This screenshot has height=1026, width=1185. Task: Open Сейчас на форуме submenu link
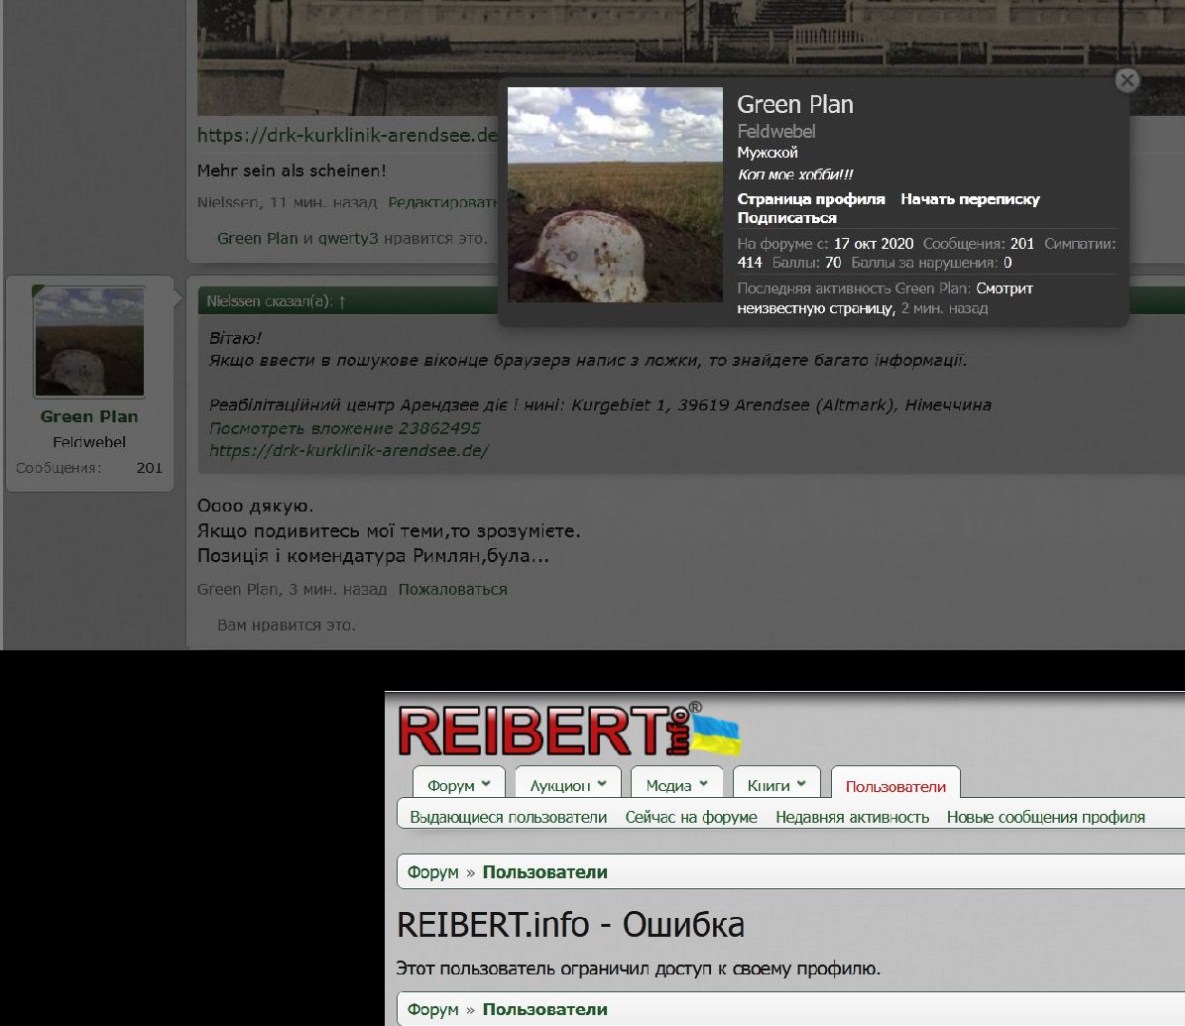(x=691, y=817)
